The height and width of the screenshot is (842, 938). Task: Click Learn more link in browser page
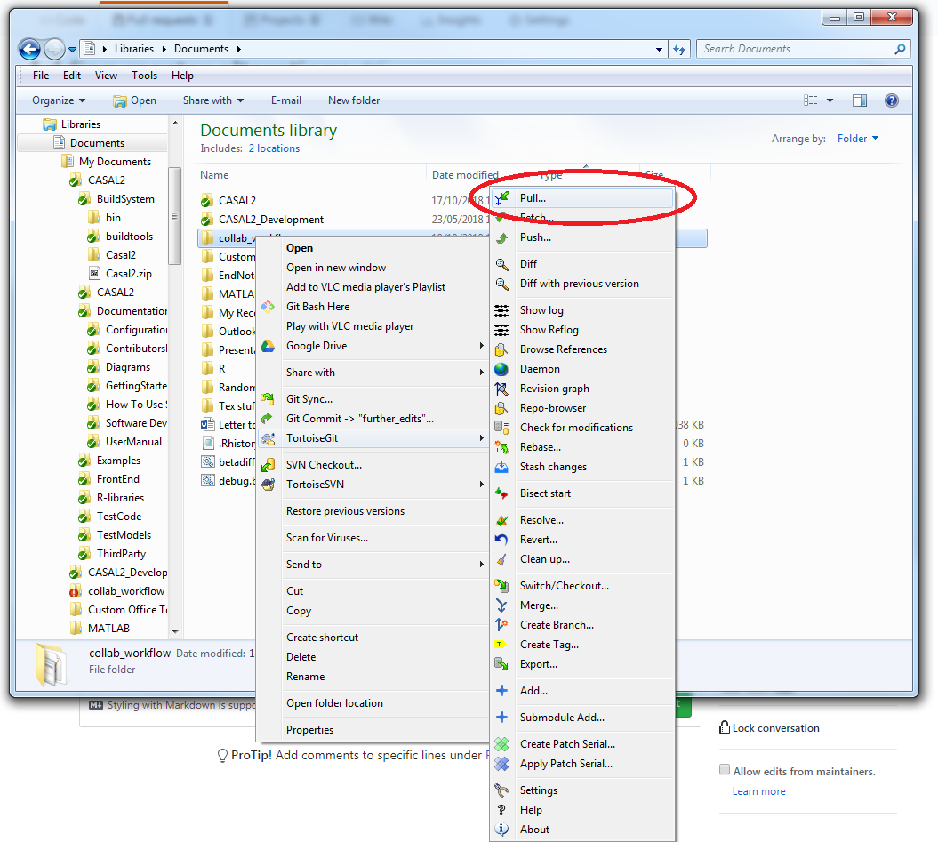(758, 791)
